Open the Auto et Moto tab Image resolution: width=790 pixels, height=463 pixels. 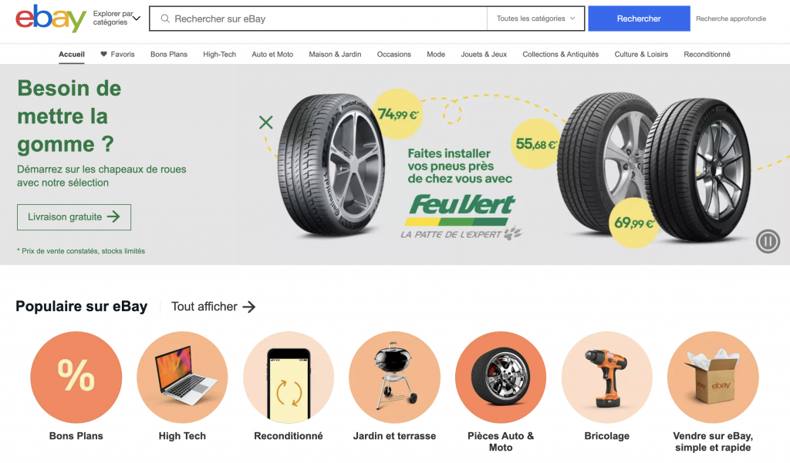[272, 55]
